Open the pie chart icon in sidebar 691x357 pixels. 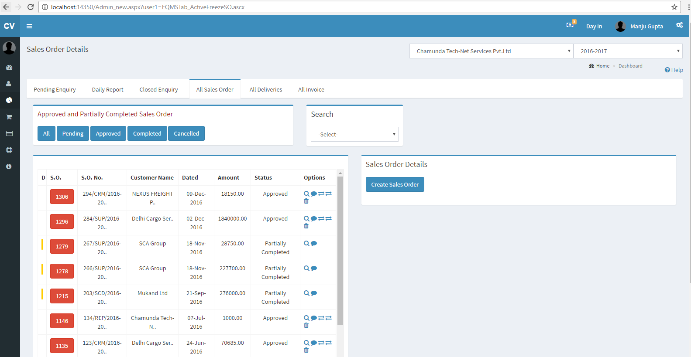pos(9,100)
